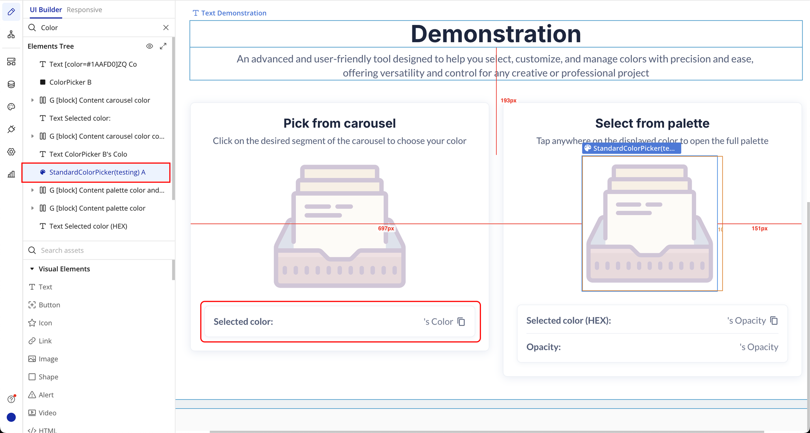Switch to the Responsive tab

tap(84, 9)
